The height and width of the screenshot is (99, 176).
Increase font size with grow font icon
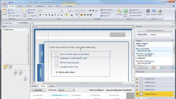click(70, 11)
